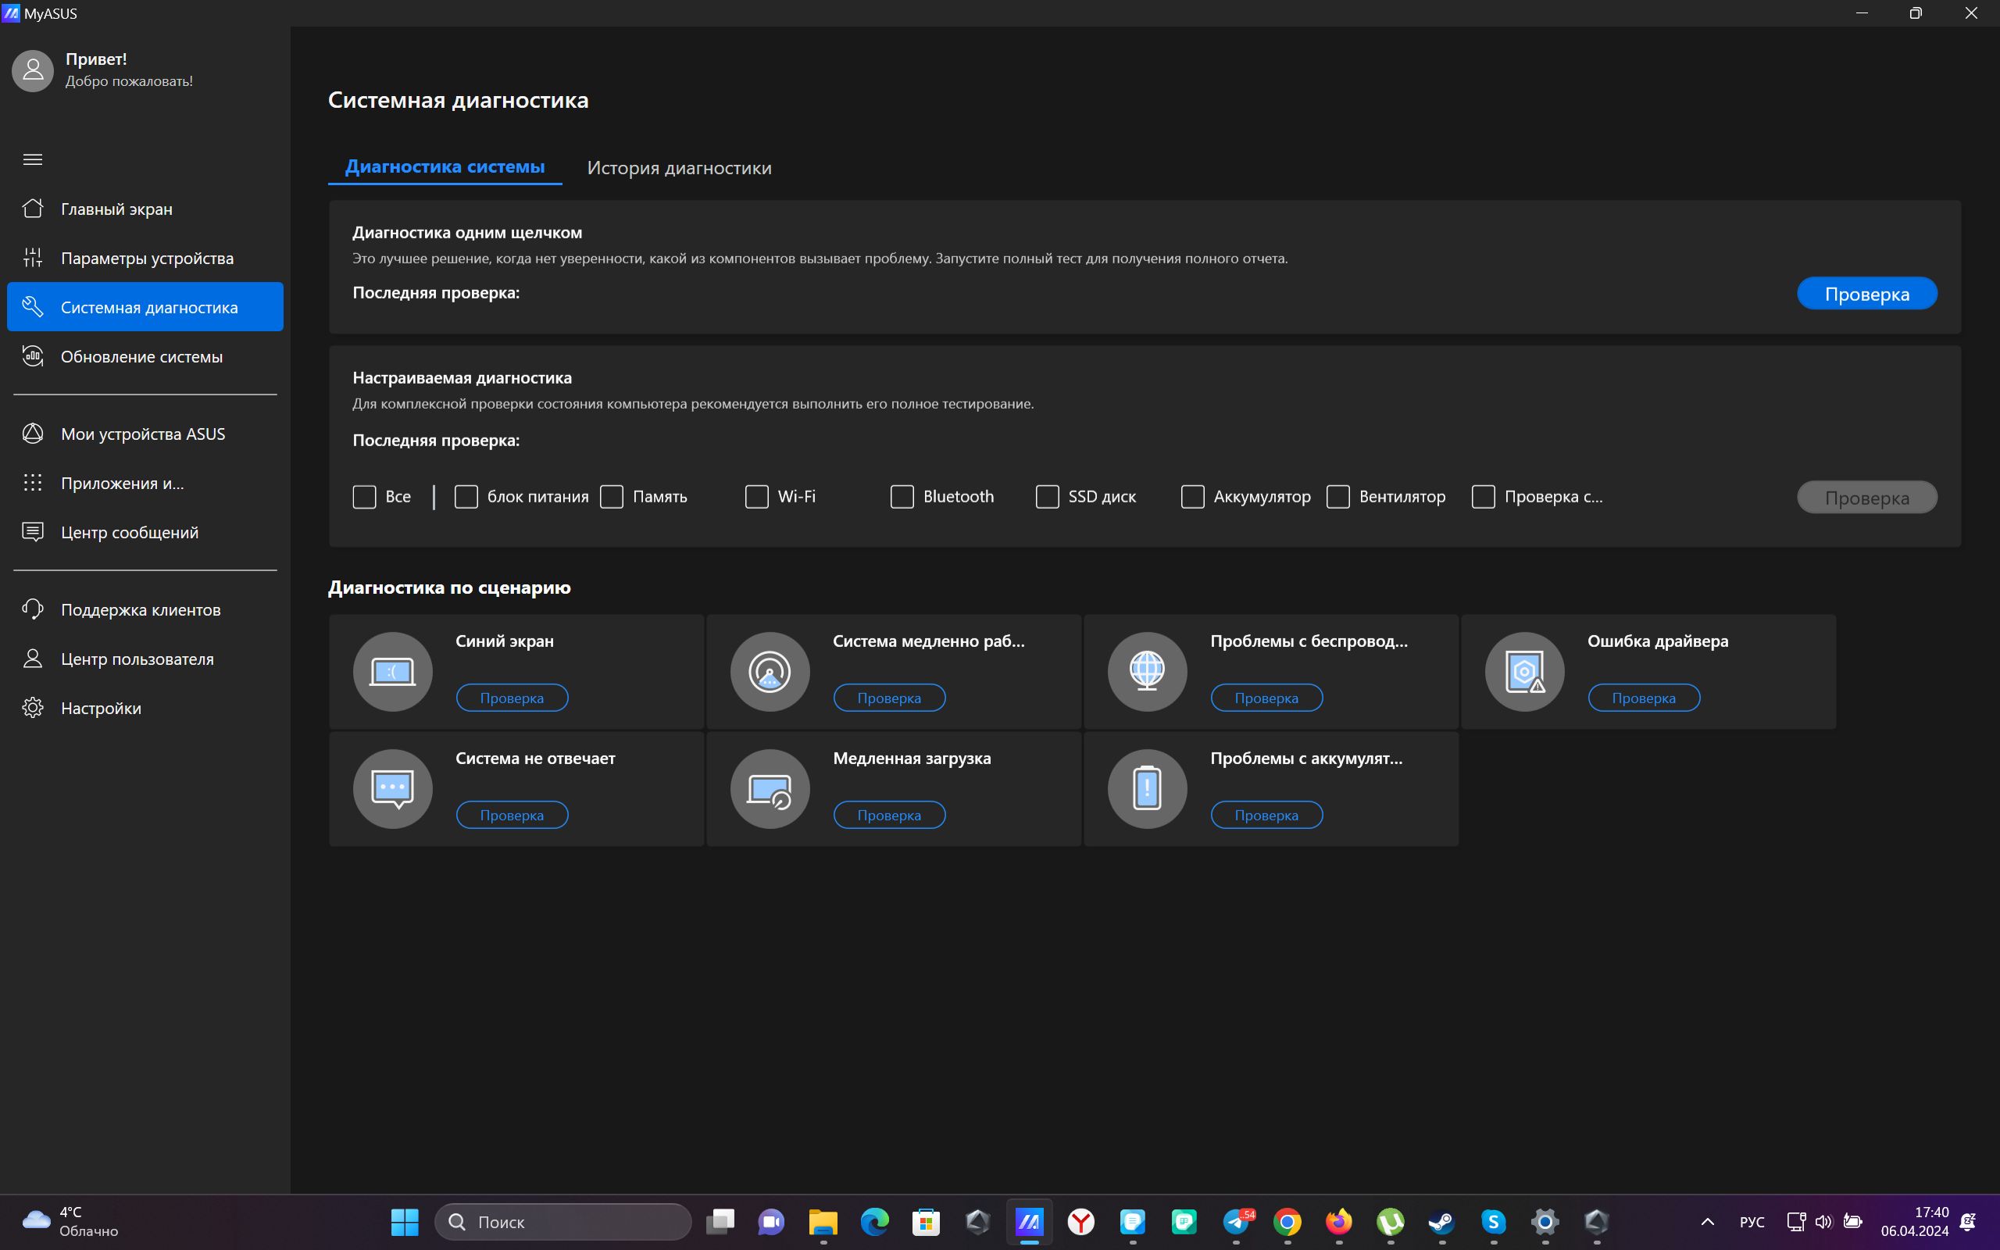Screen dimensions: 2000x1250
Task: Run 'Проверка' for Проблемы с беспровод...
Action: pyautogui.click(x=1266, y=698)
